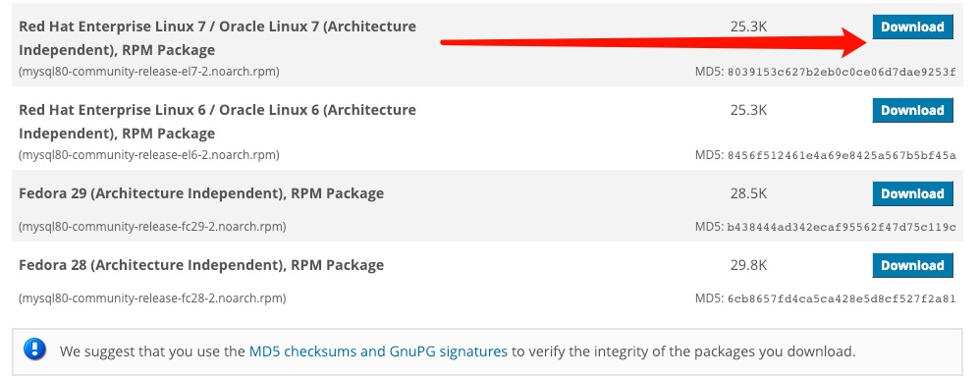The height and width of the screenshot is (378, 979).
Task: Click the MD5 hash starting with b438444a
Action: 841,226
